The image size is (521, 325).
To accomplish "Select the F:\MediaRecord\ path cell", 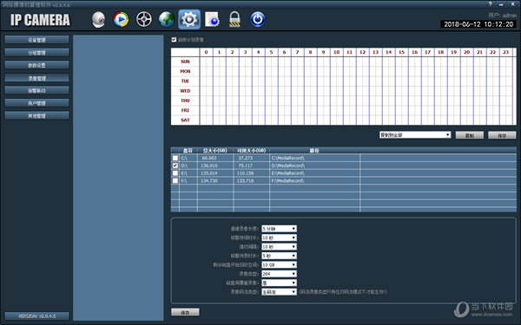I will coord(314,181).
